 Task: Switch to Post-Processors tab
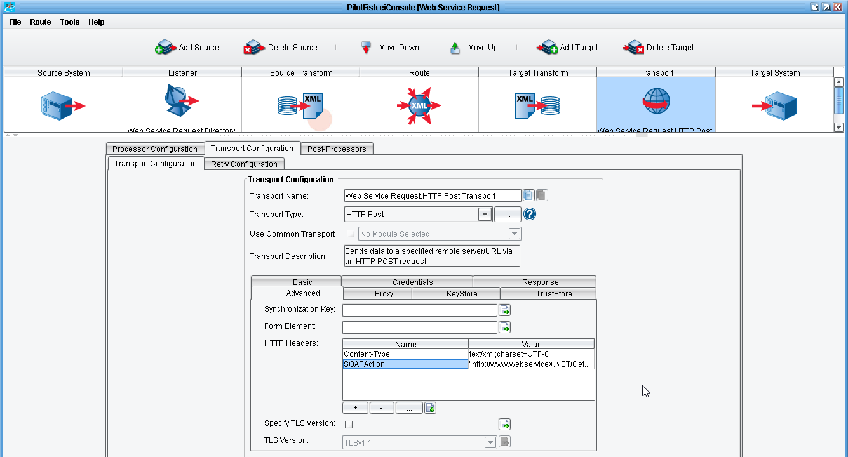click(x=337, y=149)
